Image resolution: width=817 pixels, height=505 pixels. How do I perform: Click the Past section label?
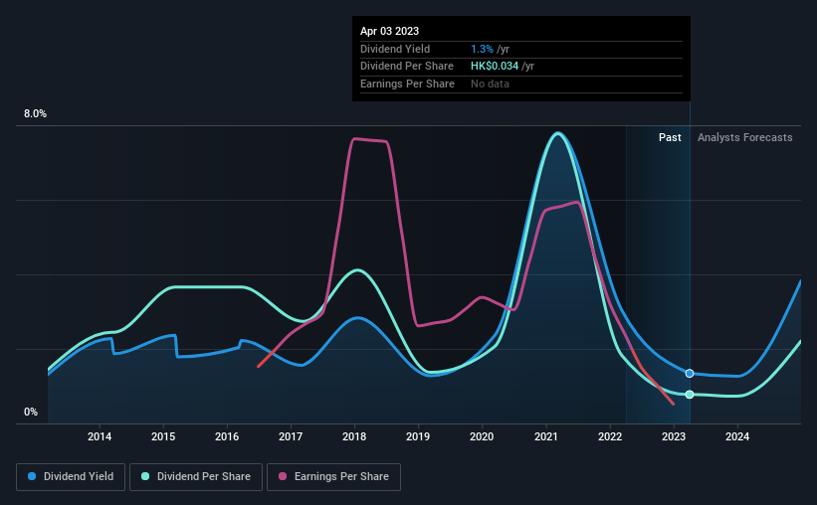670,137
